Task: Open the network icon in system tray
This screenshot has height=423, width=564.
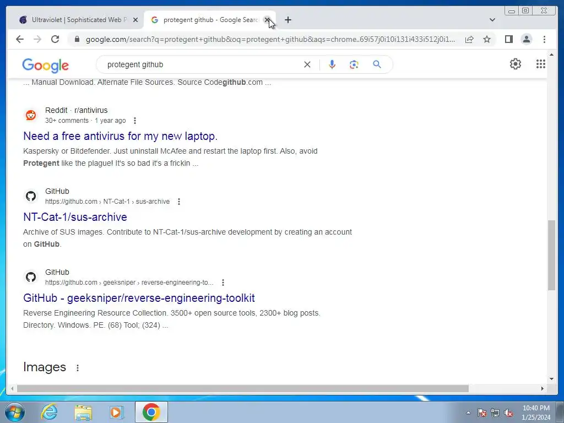Action: 495,413
